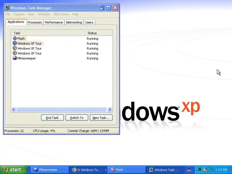Click Task Manager title bar computer icon
The height and width of the screenshot is (174, 232).
(x=7, y=8)
